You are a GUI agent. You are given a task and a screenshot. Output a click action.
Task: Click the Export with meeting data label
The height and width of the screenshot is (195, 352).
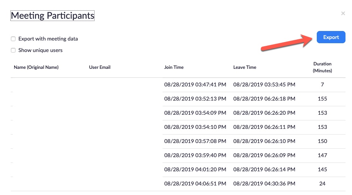coord(48,39)
